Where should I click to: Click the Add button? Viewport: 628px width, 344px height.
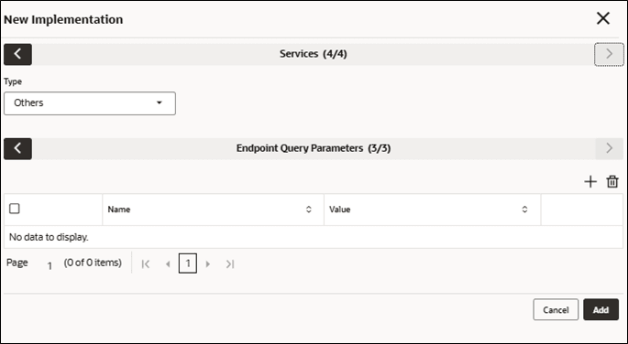[600, 309]
